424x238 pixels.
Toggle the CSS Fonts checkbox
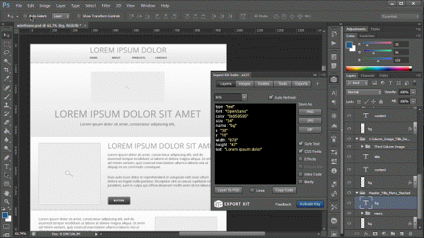(301, 151)
